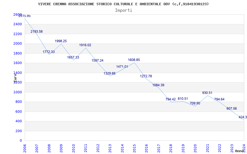247x154 pixels.
Task: Click the 1000 y-axis tick label
Action: (18, 92)
